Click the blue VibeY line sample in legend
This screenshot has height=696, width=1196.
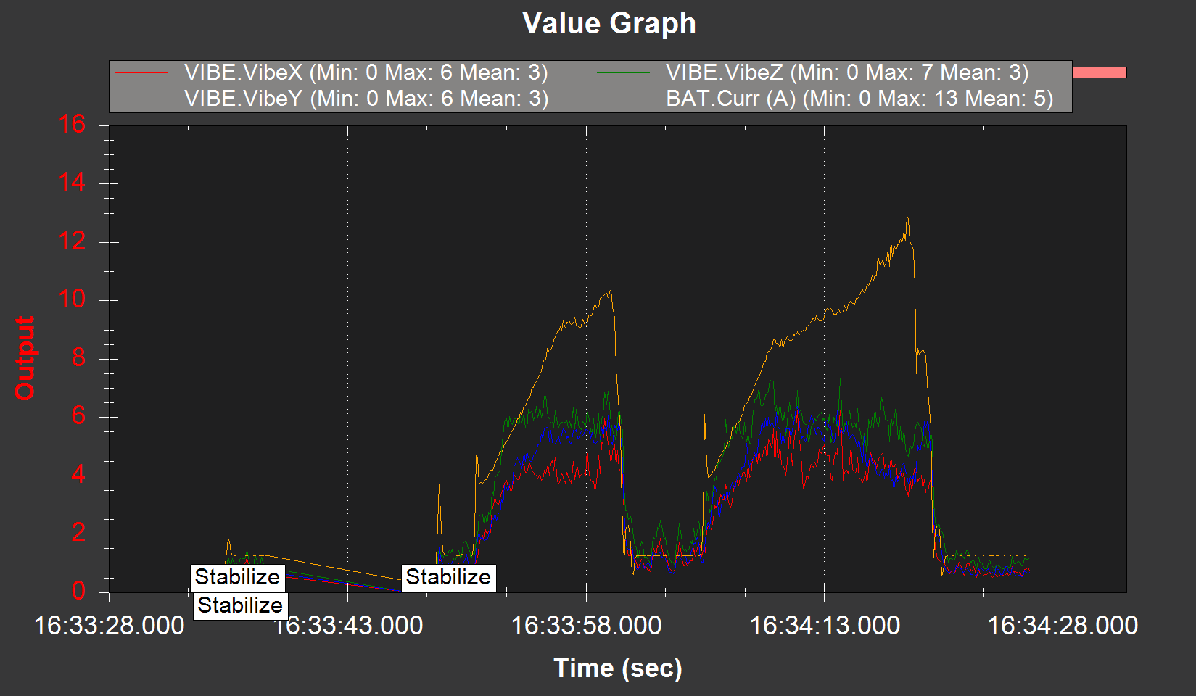tap(142, 99)
